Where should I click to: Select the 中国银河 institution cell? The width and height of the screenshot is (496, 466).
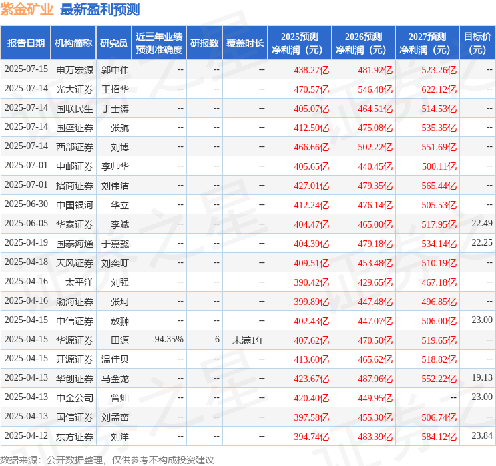(75, 205)
